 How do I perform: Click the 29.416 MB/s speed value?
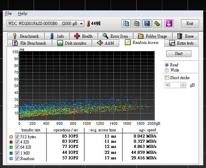(x=144, y=158)
